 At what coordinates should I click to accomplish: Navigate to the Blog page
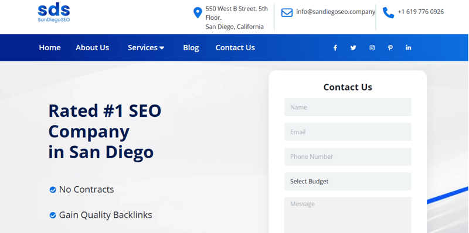coord(191,48)
